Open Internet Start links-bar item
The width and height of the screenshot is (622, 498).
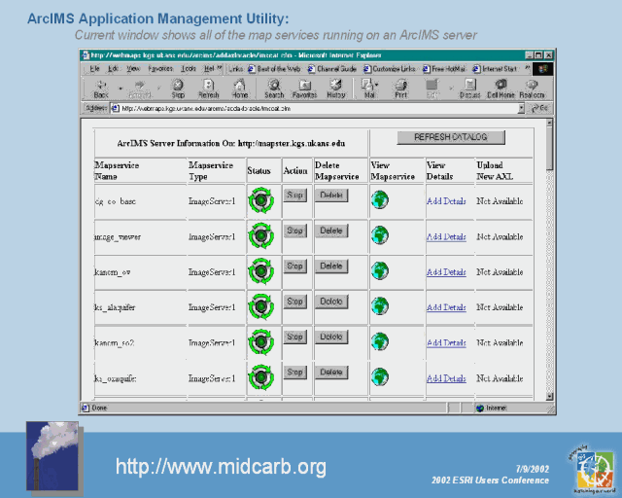[495, 69]
